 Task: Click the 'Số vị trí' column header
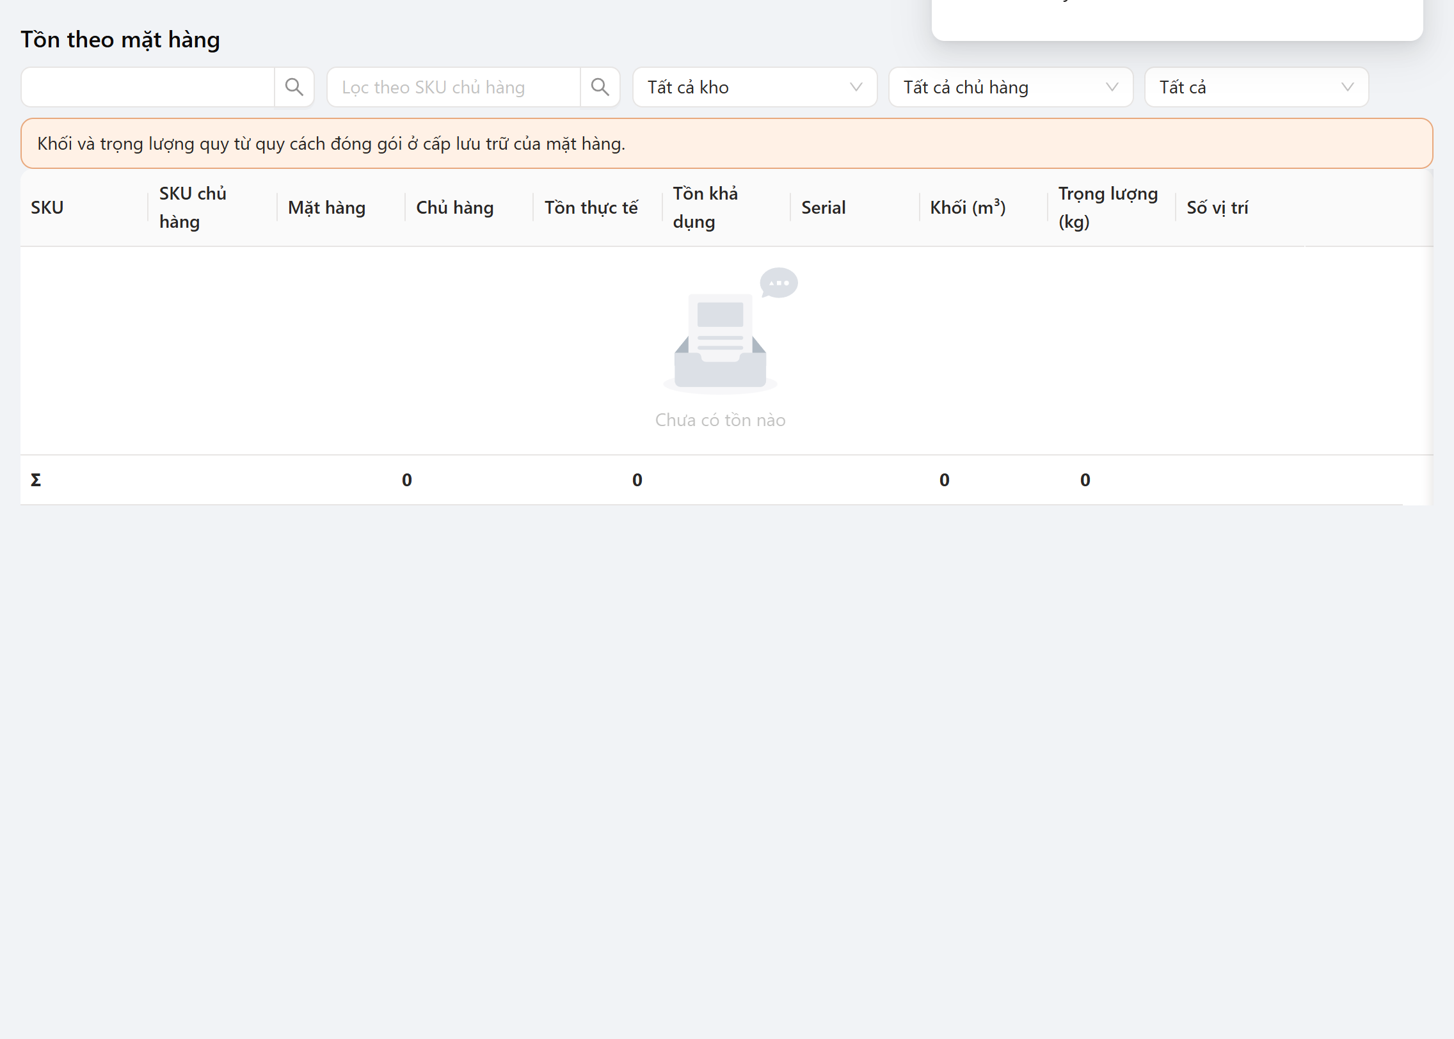(x=1240, y=208)
